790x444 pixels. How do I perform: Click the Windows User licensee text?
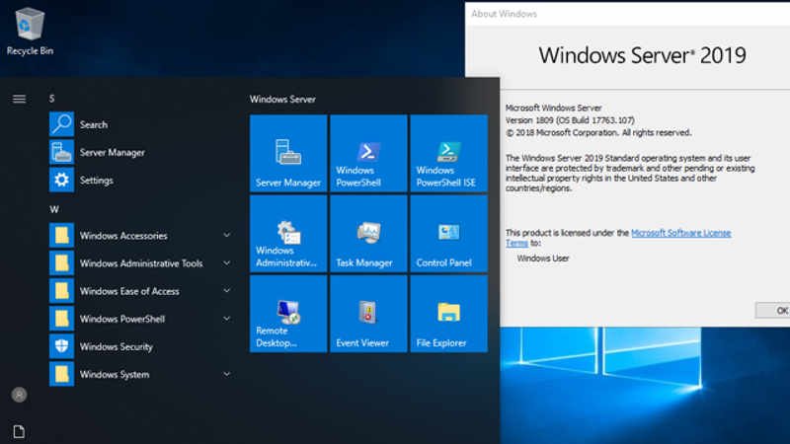(542, 259)
